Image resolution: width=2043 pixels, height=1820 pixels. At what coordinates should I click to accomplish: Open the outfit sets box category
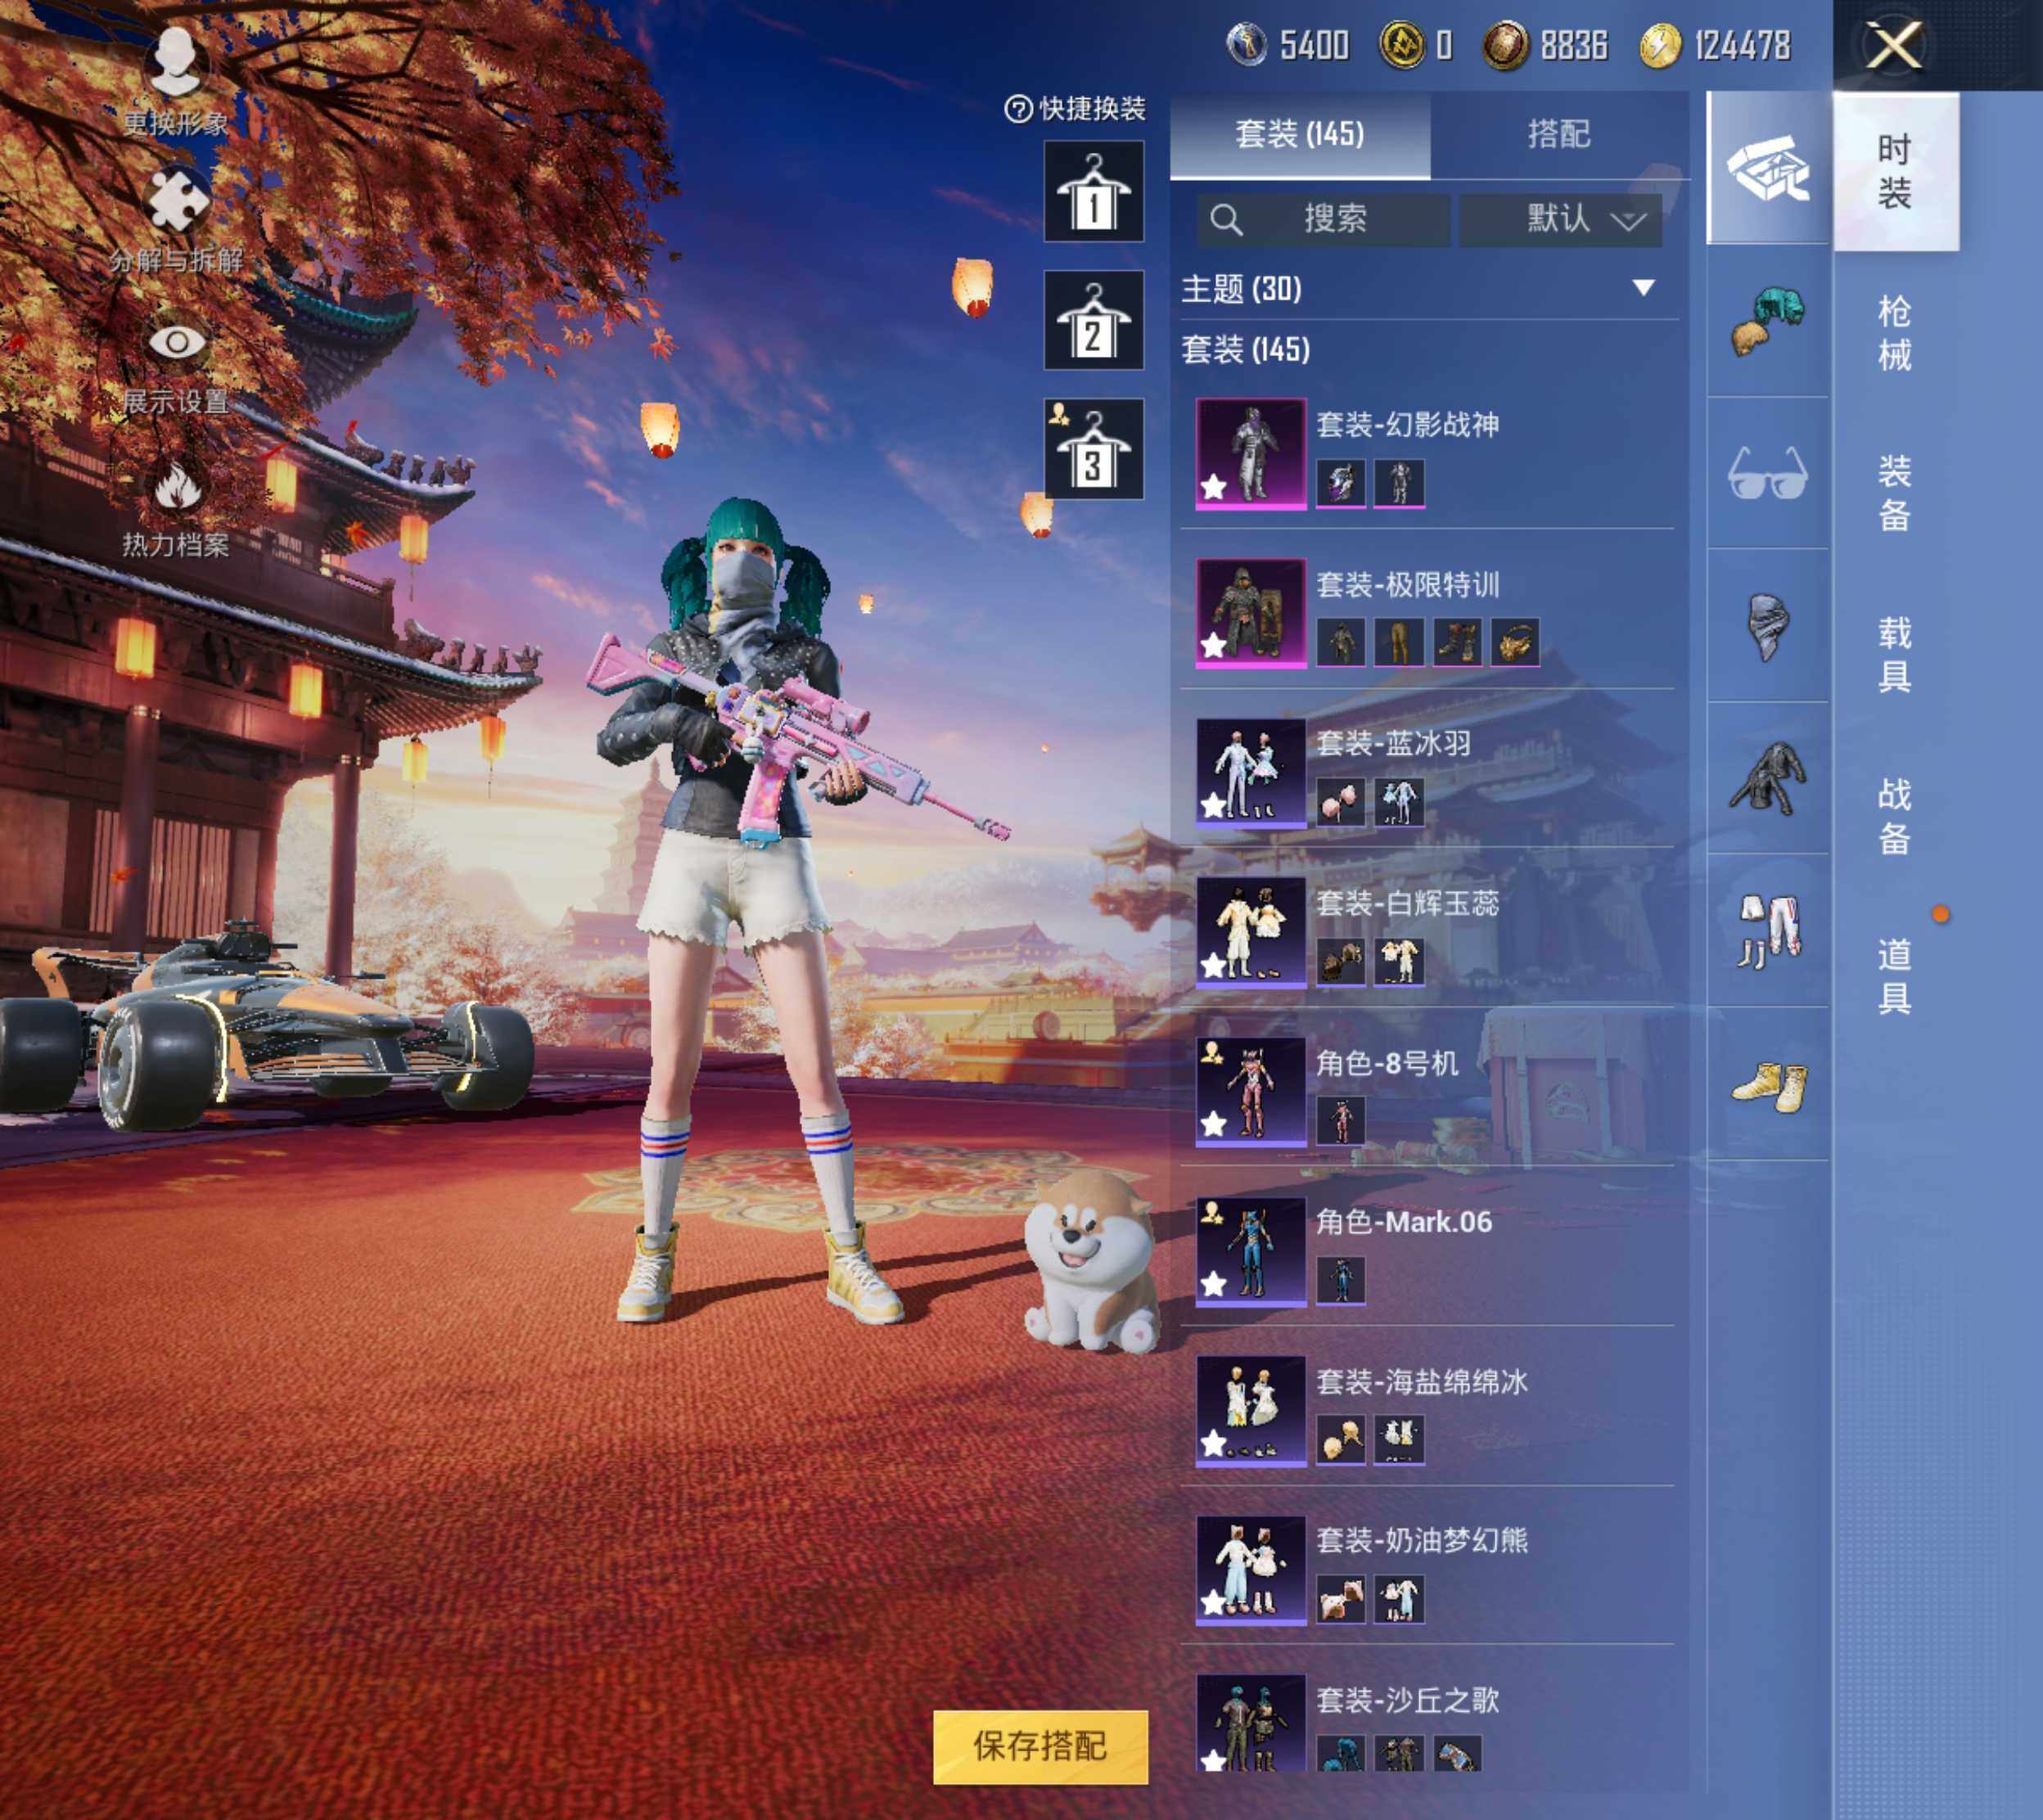(x=1767, y=167)
